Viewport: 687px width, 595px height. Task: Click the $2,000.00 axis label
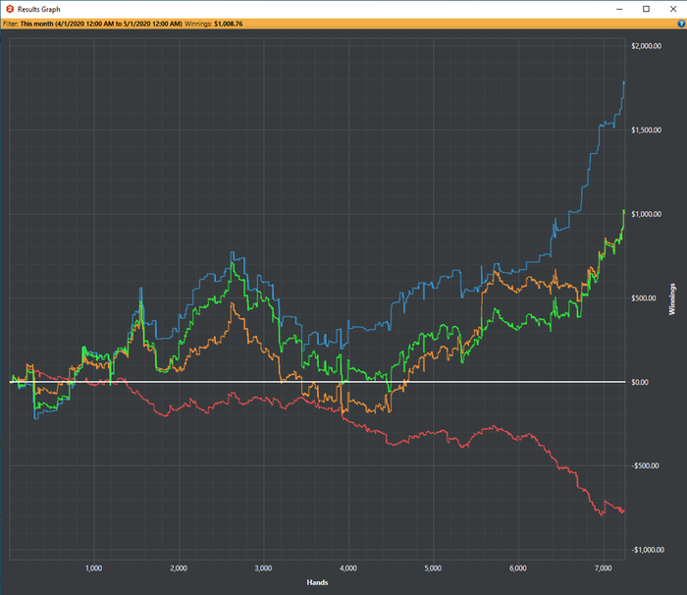646,46
